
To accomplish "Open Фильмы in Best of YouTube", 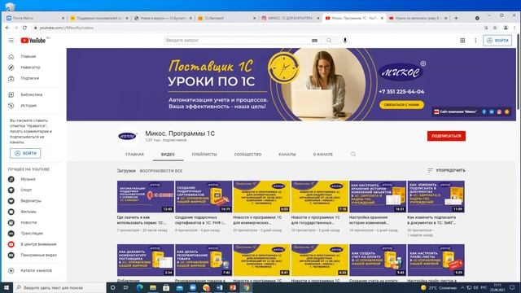I will (x=28, y=212).
